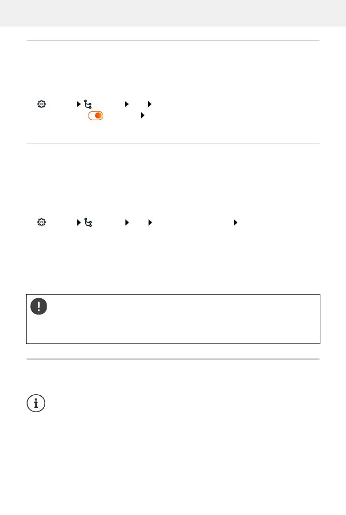Select the network branch icon in the first row
The height and width of the screenshot is (515, 346).
[x=87, y=104]
